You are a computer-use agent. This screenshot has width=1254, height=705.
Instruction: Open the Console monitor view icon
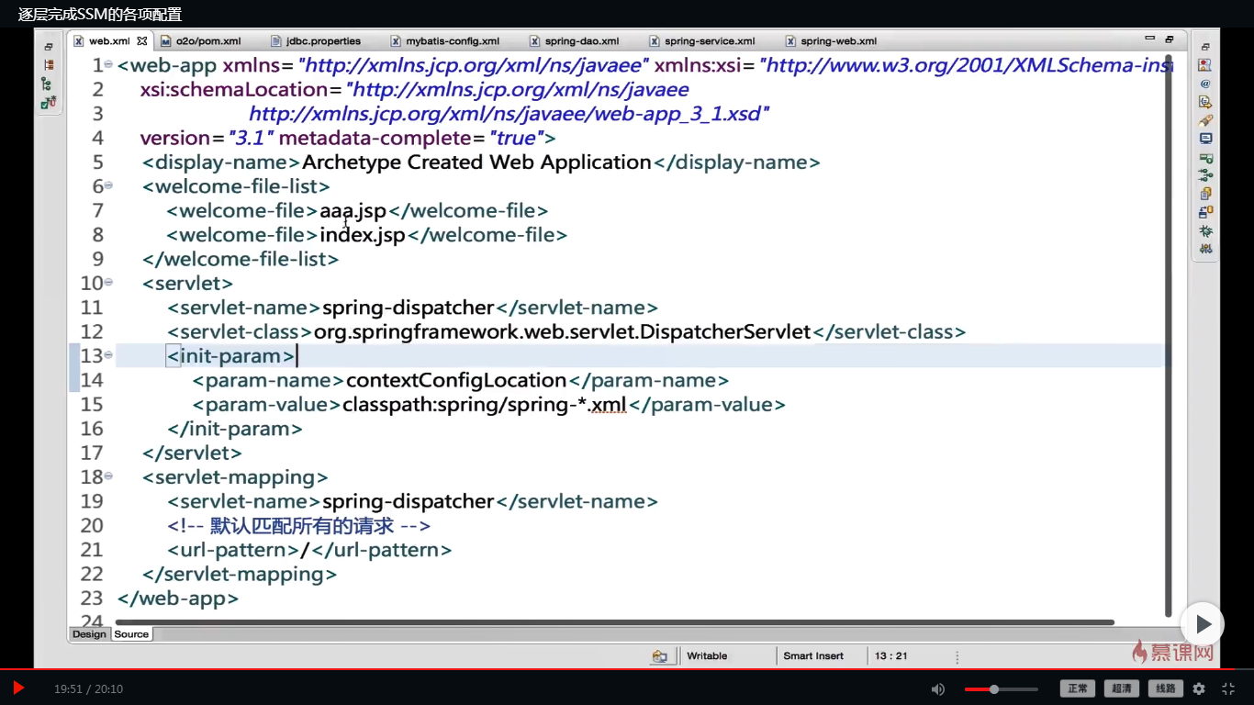[x=1205, y=139]
